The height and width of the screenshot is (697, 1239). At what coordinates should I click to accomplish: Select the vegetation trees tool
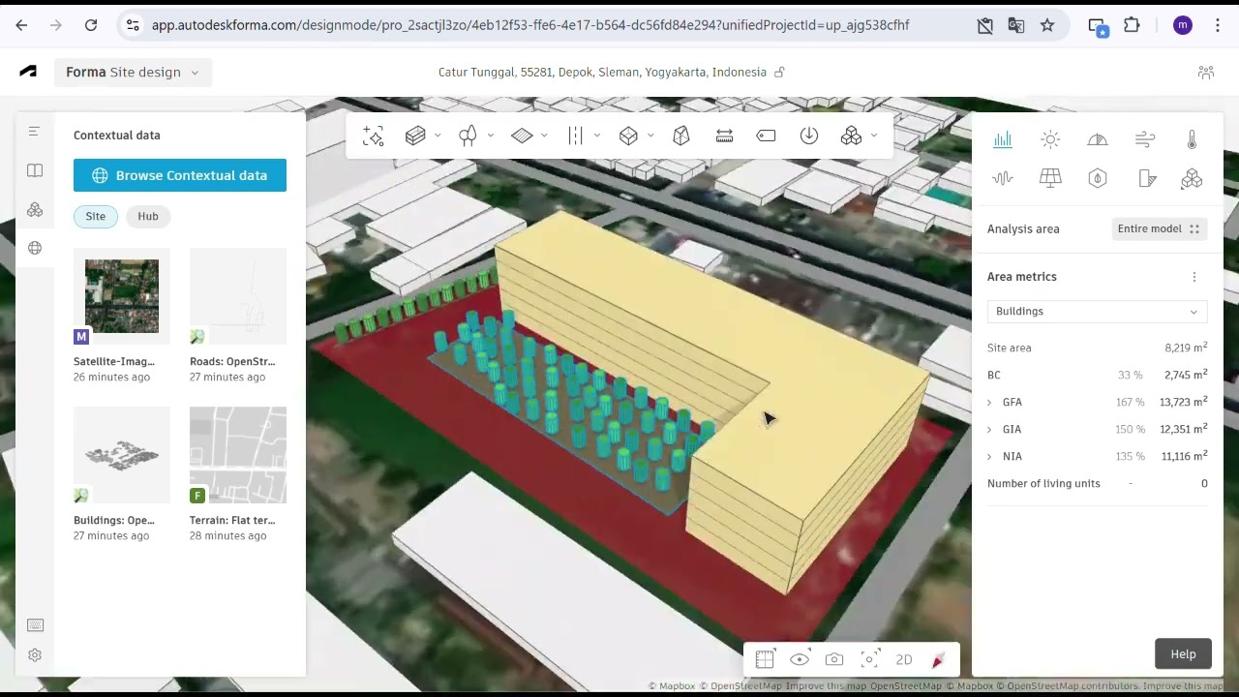[x=468, y=136]
